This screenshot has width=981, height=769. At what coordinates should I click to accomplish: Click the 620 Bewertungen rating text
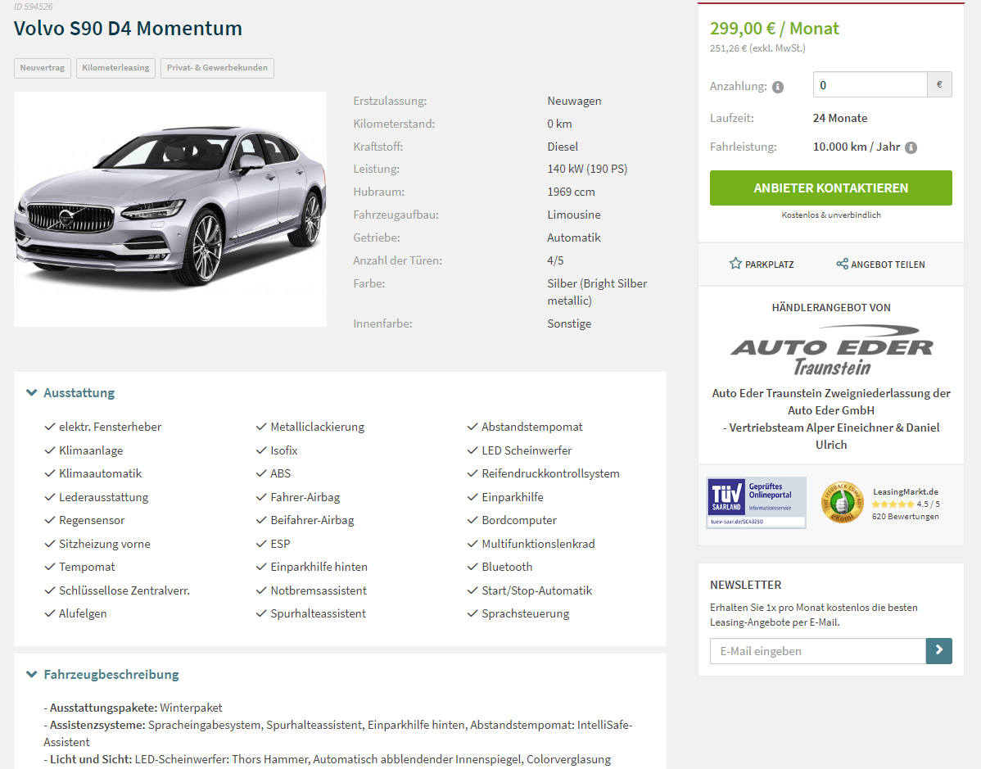tap(906, 516)
